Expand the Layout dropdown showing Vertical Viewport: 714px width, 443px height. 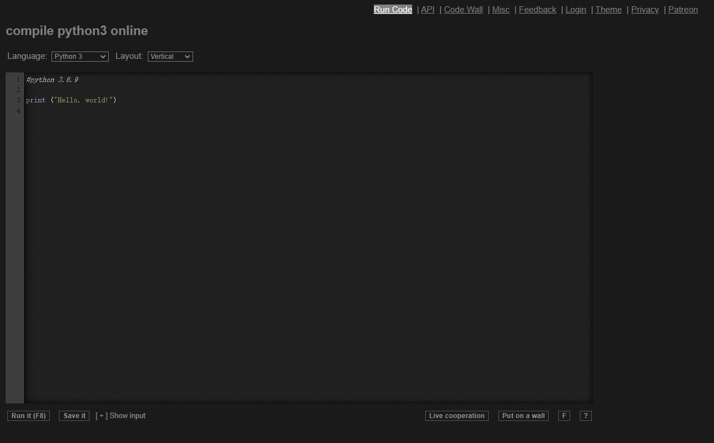(170, 57)
